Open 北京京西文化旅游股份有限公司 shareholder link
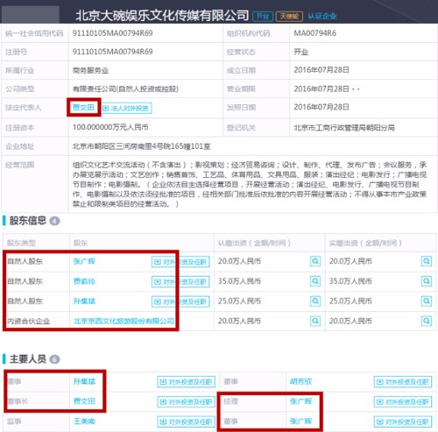This screenshot has width=438, height=432. [x=124, y=321]
